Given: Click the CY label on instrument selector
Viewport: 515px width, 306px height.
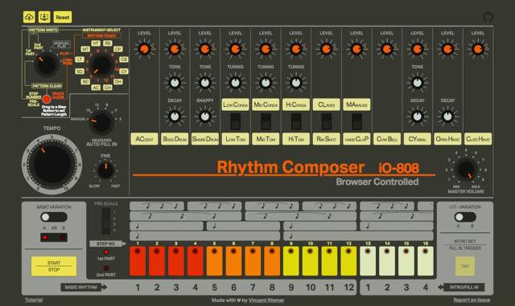Looking at the screenshot, I should coord(124,71).
